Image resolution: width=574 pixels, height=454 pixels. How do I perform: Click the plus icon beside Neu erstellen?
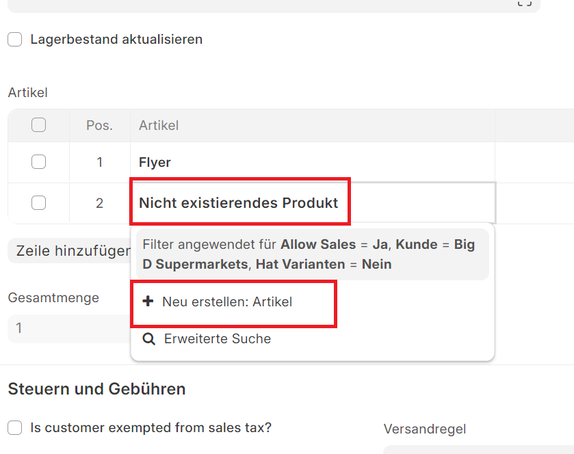(148, 302)
